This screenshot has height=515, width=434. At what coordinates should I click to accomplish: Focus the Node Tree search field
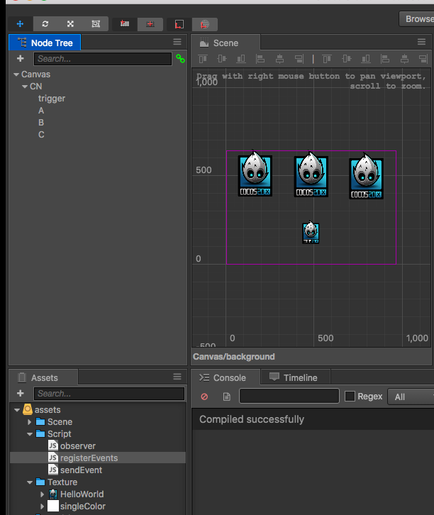tap(103, 59)
